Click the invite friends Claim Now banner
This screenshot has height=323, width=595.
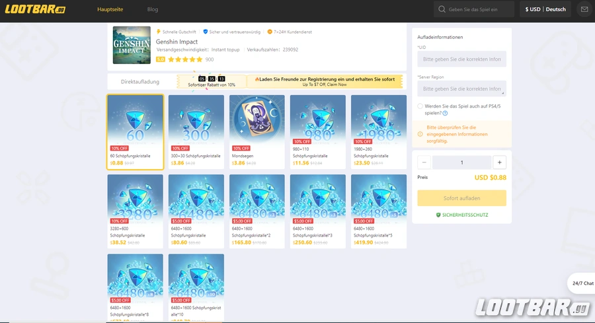point(325,82)
